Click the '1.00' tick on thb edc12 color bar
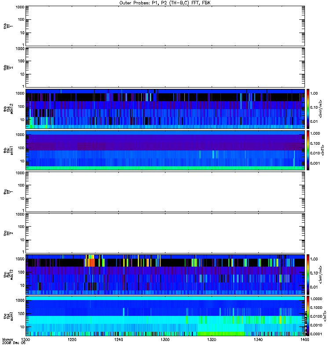 click(314, 93)
